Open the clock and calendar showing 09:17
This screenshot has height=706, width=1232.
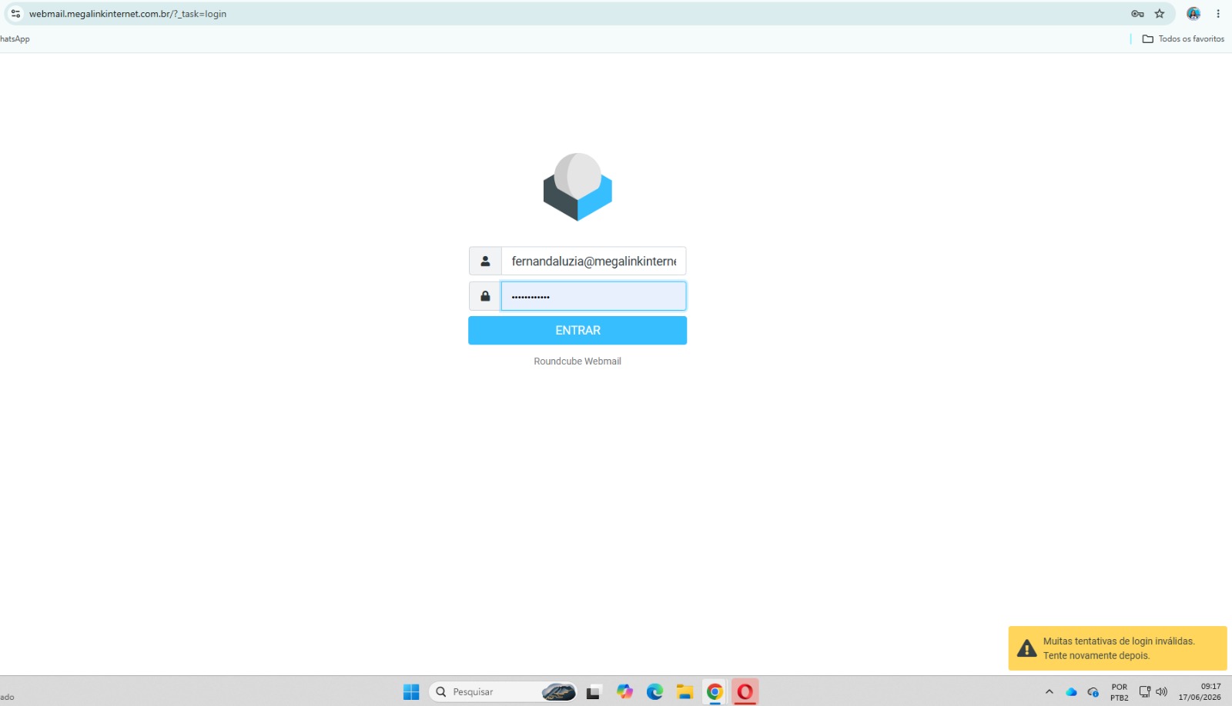(x=1200, y=692)
